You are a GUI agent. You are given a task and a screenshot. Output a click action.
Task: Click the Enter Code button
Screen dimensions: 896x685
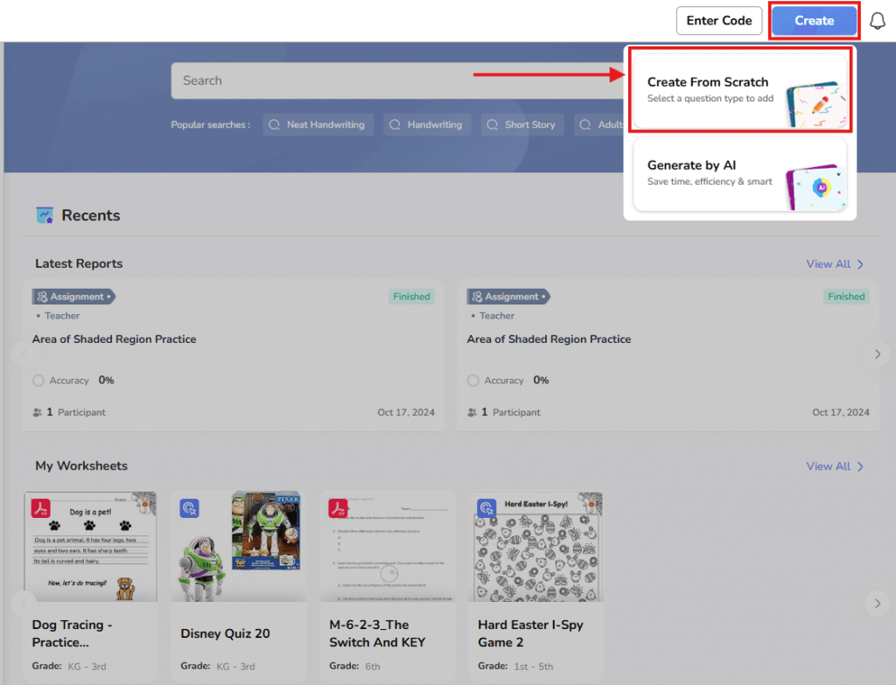[719, 21]
